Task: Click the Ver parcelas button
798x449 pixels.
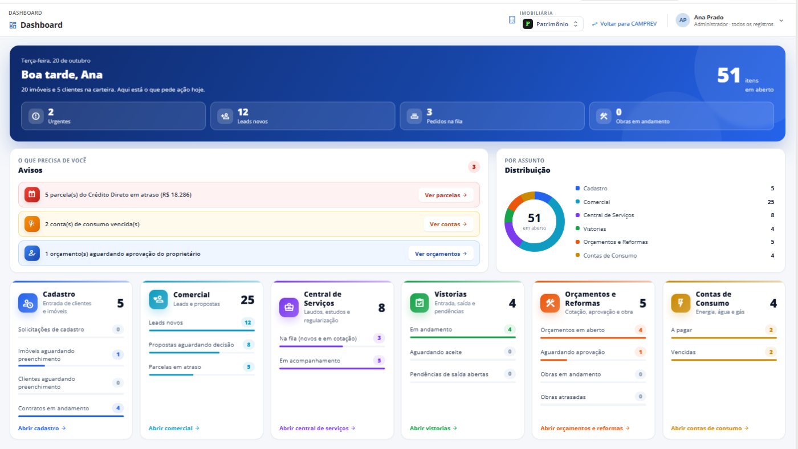Action: 446,195
